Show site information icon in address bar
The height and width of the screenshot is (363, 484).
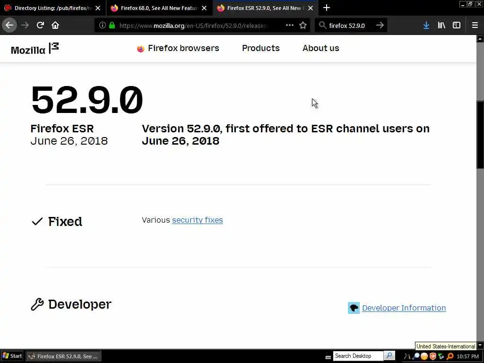(103, 26)
